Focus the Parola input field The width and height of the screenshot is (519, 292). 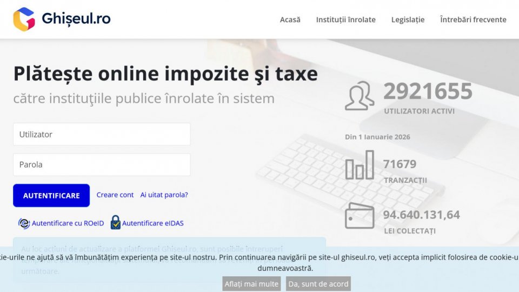[102, 164]
